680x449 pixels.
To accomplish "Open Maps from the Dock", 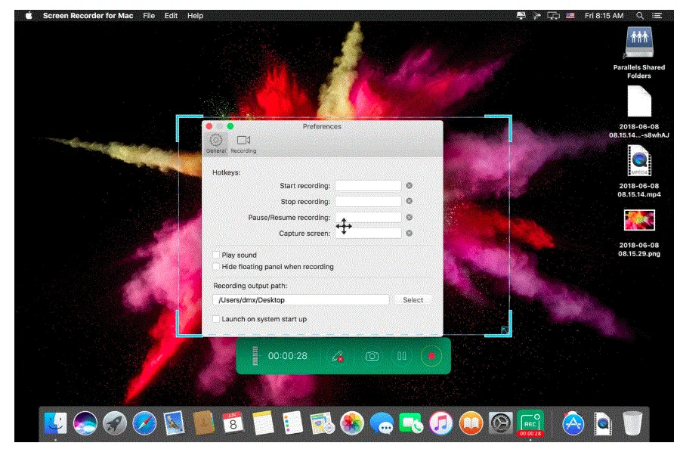I will 322,423.
